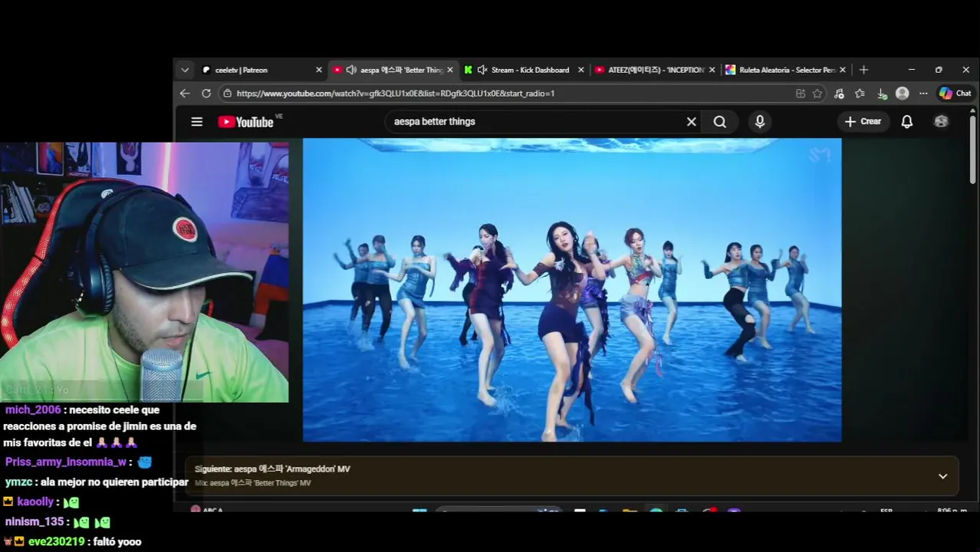Start voice search with microphone

760,121
